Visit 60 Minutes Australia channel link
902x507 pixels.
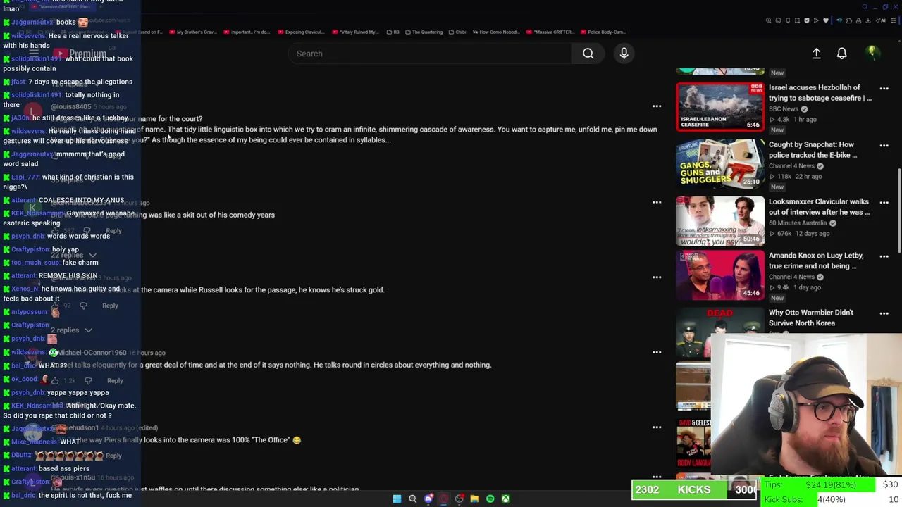(798, 223)
